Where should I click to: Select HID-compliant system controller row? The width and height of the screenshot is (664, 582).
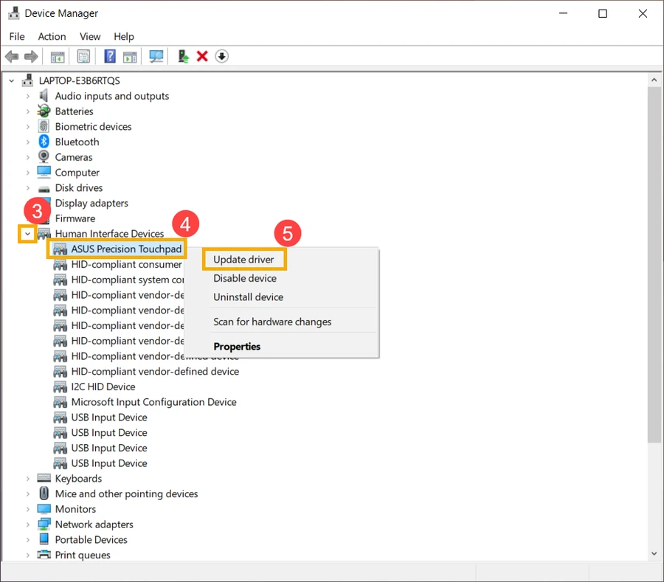[127, 280]
